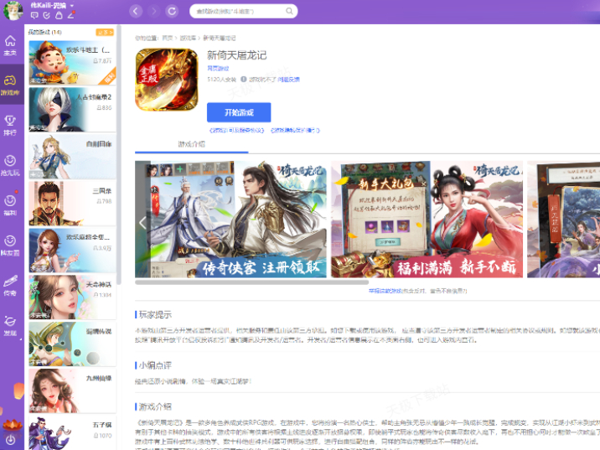
Task: Click the 5120人安装 install count text
Action: coord(221,80)
